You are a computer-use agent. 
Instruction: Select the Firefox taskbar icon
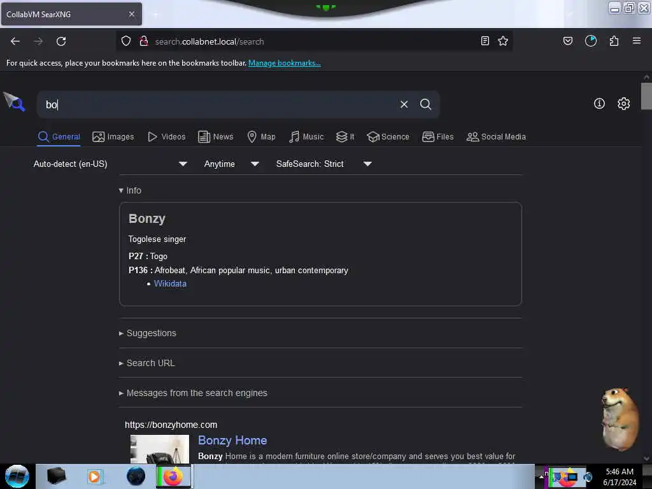click(x=173, y=476)
